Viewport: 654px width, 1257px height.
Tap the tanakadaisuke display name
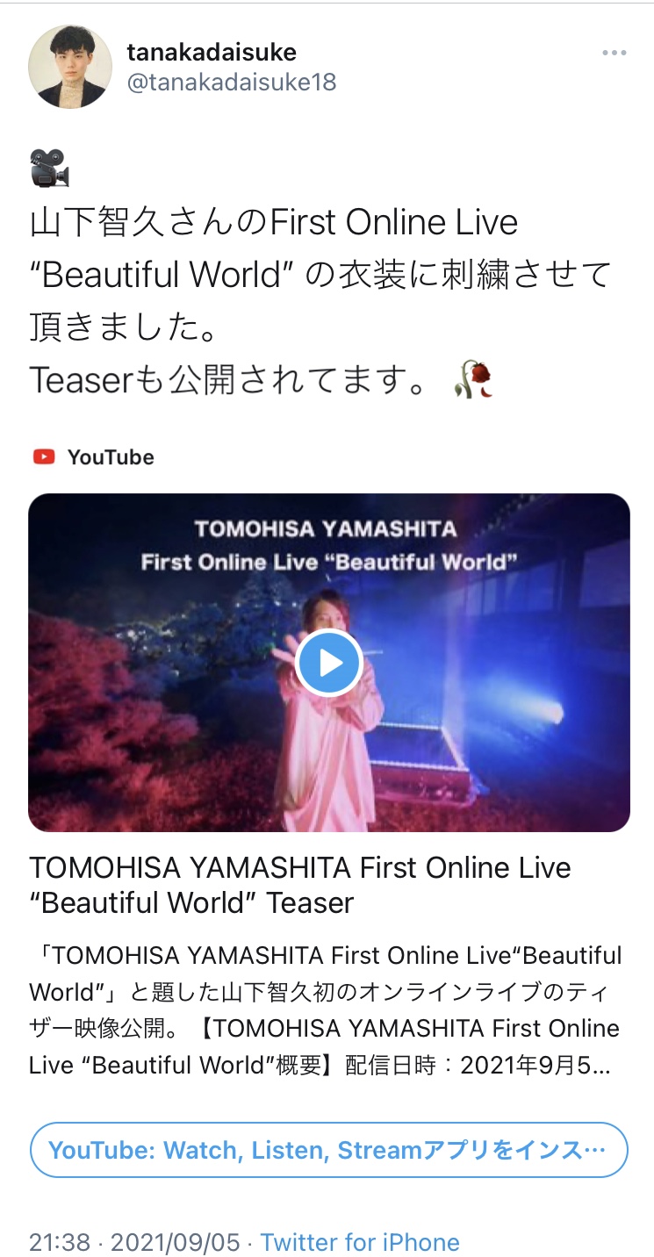(212, 52)
